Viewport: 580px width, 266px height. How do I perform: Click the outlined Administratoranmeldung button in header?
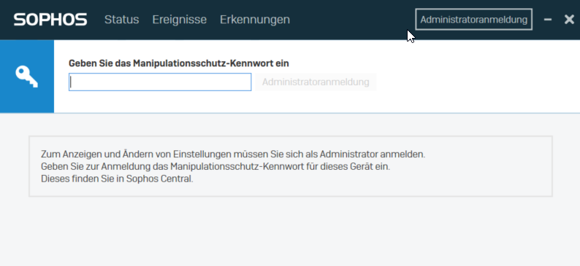click(474, 20)
